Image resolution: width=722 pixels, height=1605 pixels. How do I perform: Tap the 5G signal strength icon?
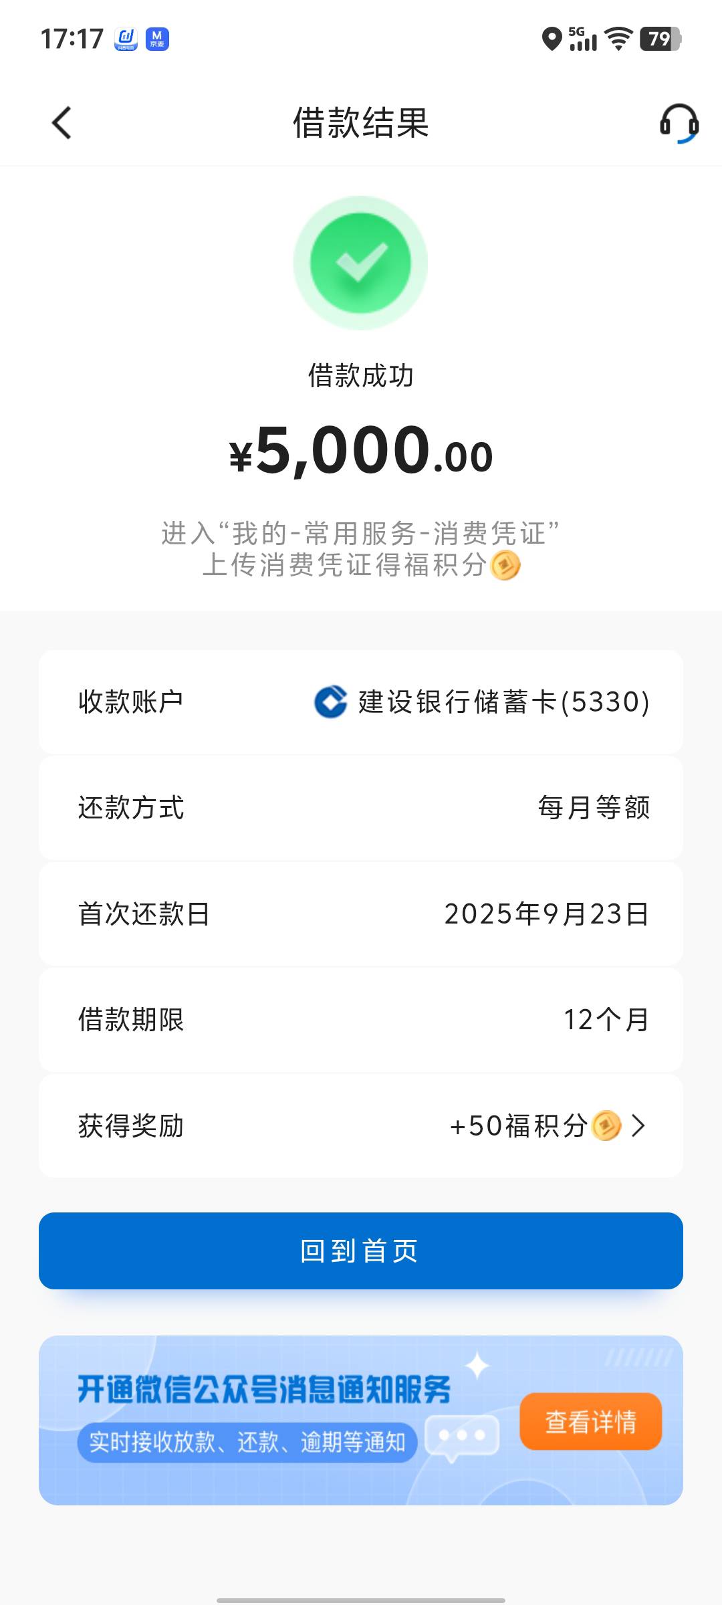coord(583,39)
